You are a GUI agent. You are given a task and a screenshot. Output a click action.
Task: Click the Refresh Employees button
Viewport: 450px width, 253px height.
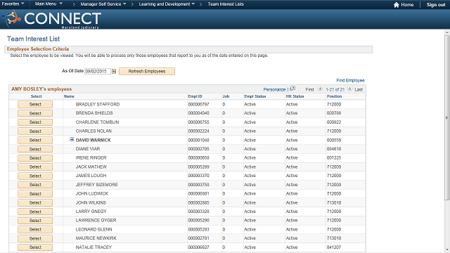[x=147, y=72]
